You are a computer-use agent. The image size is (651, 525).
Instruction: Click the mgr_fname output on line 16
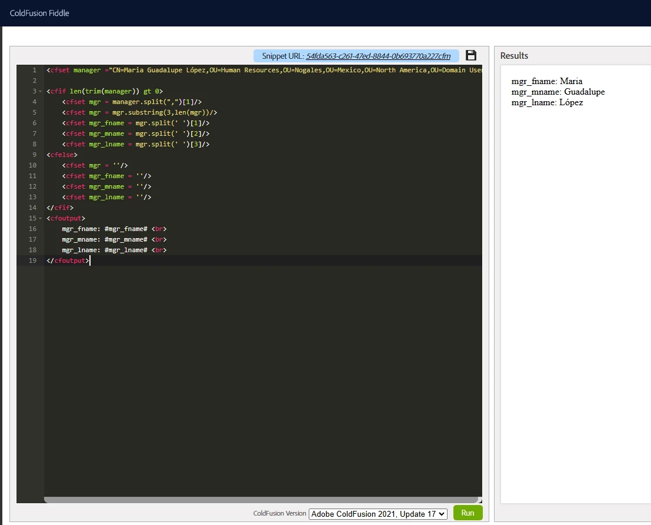tap(114, 229)
